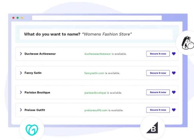Secure it now for Prelove Outfit

pyautogui.click(x=158, y=110)
